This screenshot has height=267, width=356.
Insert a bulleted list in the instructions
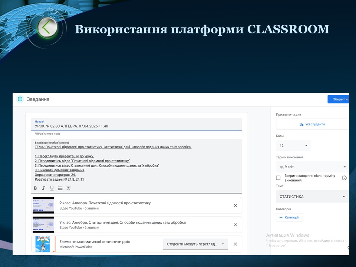(x=60, y=188)
